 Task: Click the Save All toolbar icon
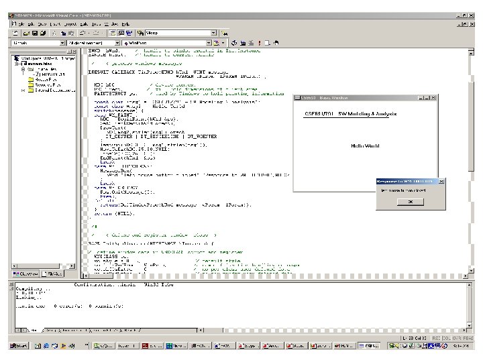43,33
